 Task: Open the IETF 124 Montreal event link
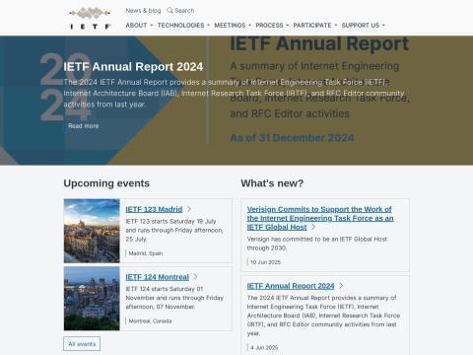pos(158,277)
